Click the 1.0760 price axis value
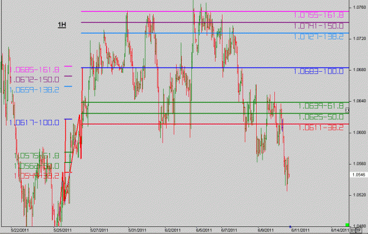 point(359,8)
